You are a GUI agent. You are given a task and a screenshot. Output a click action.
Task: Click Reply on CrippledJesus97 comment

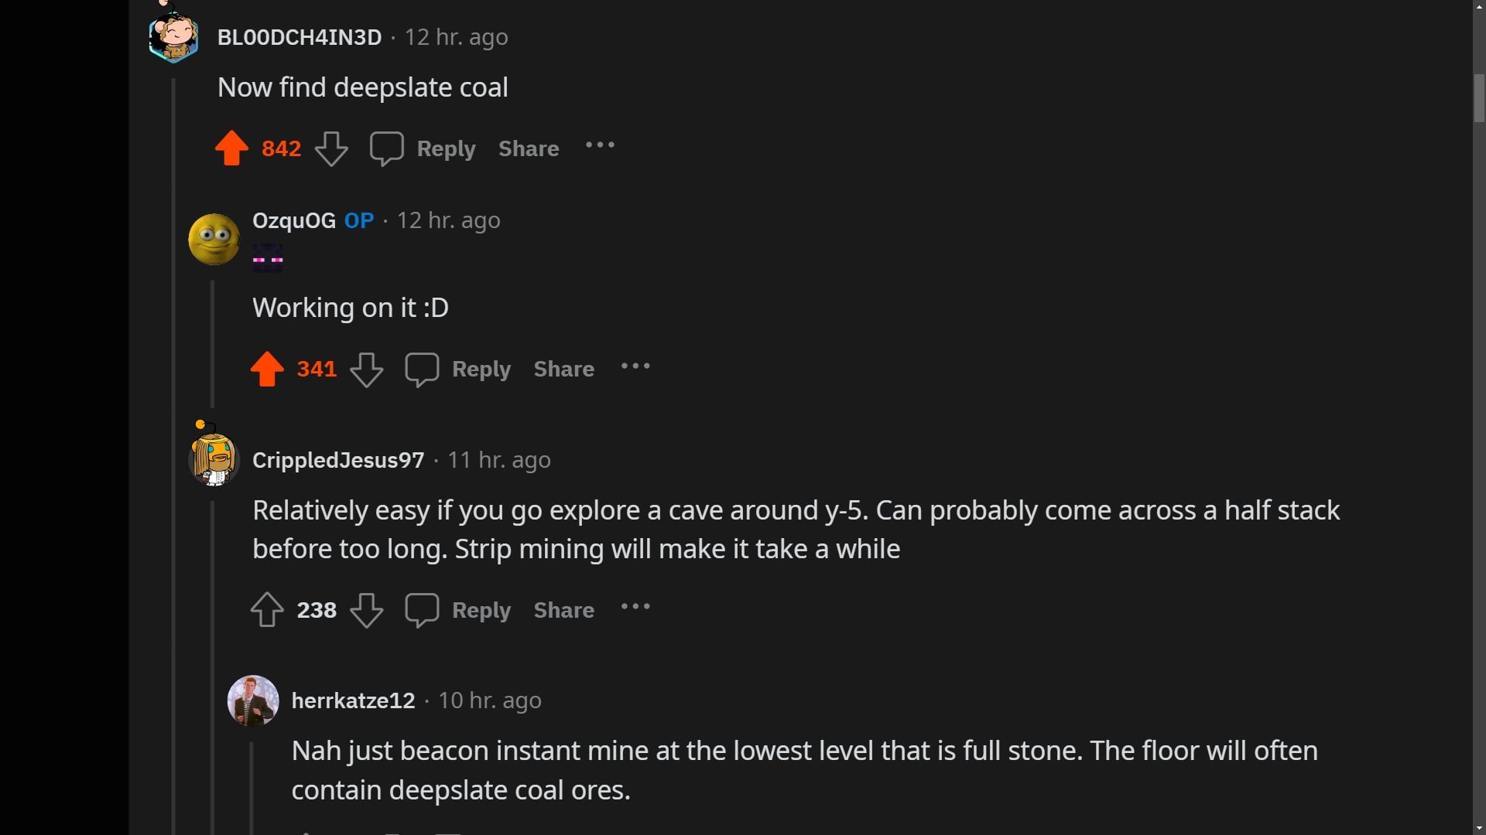pos(481,608)
